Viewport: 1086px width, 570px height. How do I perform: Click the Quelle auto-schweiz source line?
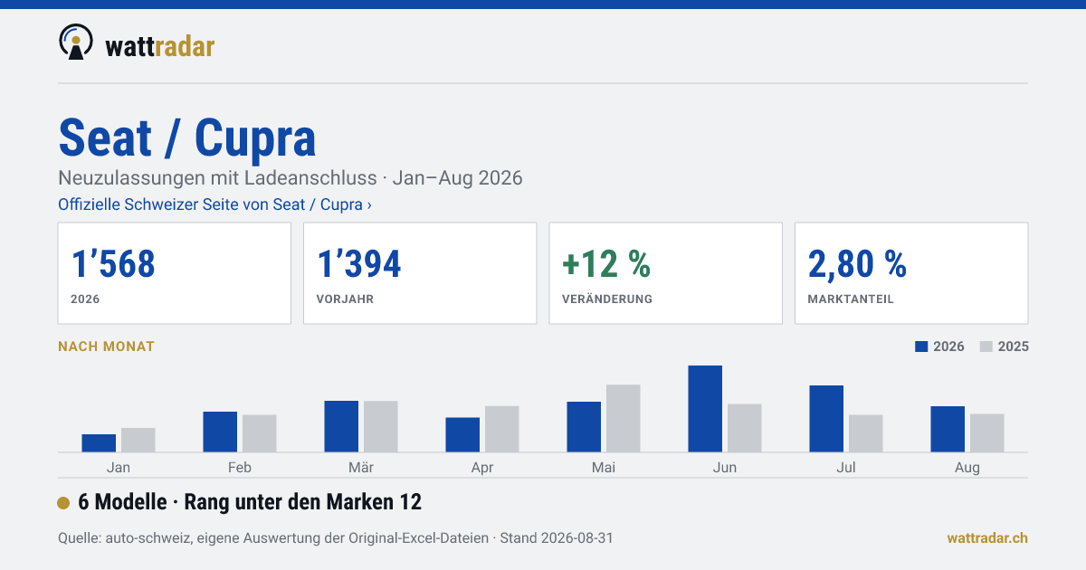point(336,538)
